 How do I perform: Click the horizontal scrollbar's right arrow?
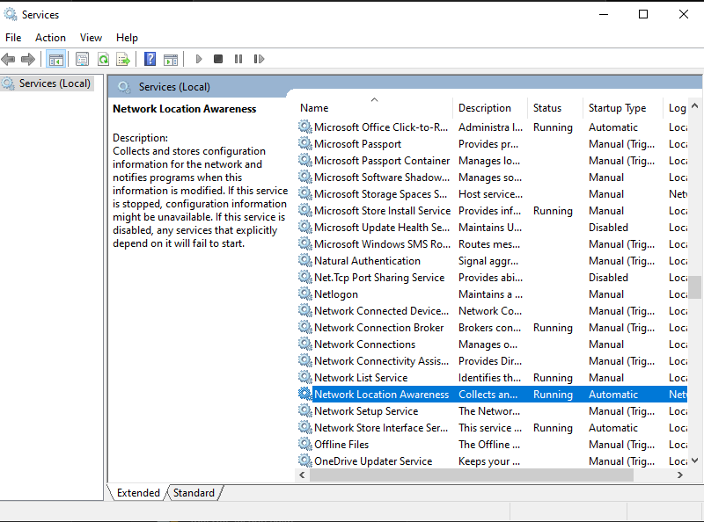680,475
